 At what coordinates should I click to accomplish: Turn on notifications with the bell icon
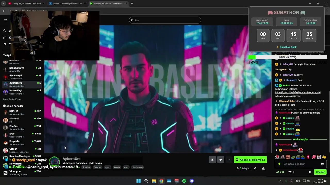click(x=212, y=160)
